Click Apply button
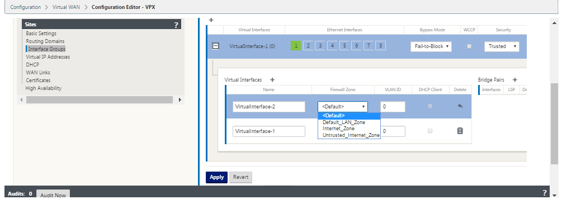Image resolution: width=562 pixels, height=204 pixels. (x=216, y=177)
